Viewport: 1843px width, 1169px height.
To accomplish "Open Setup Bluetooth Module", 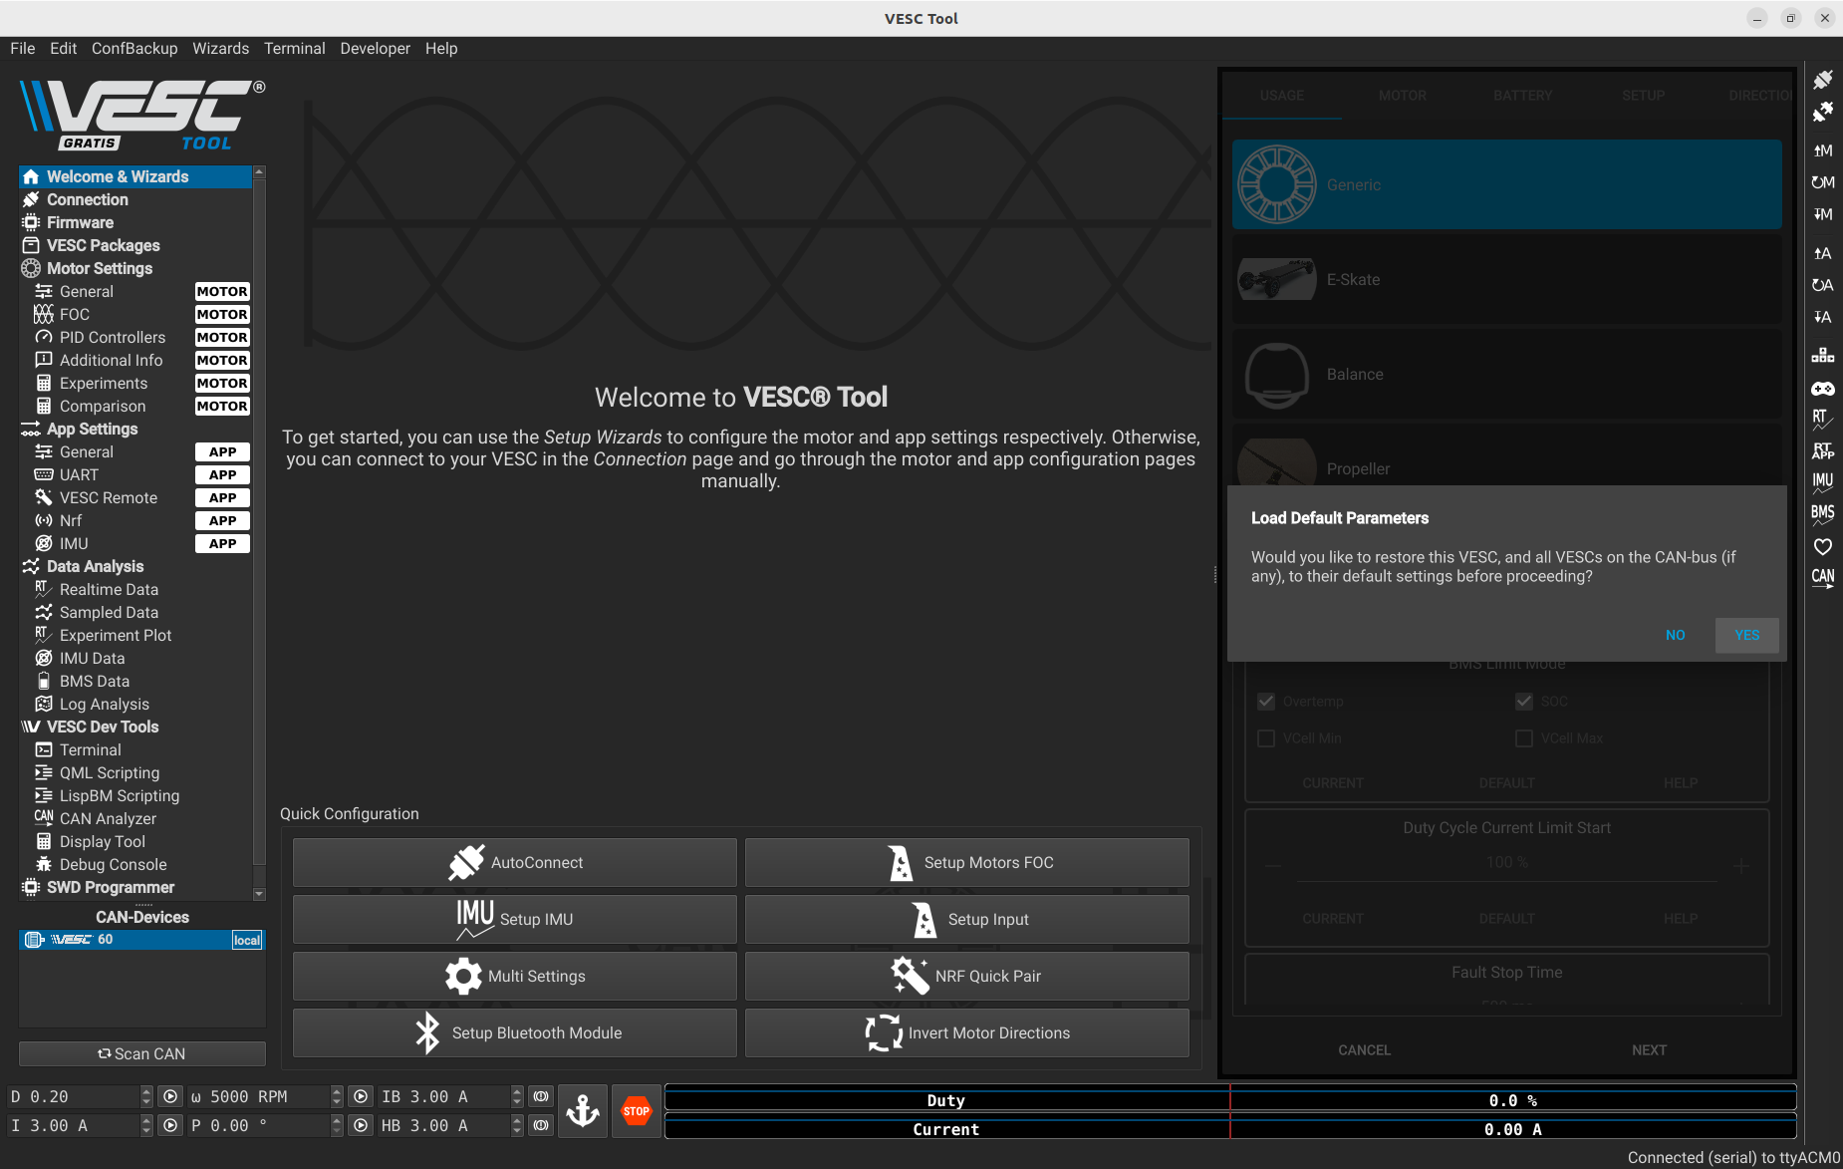I will (x=515, y=1032).
